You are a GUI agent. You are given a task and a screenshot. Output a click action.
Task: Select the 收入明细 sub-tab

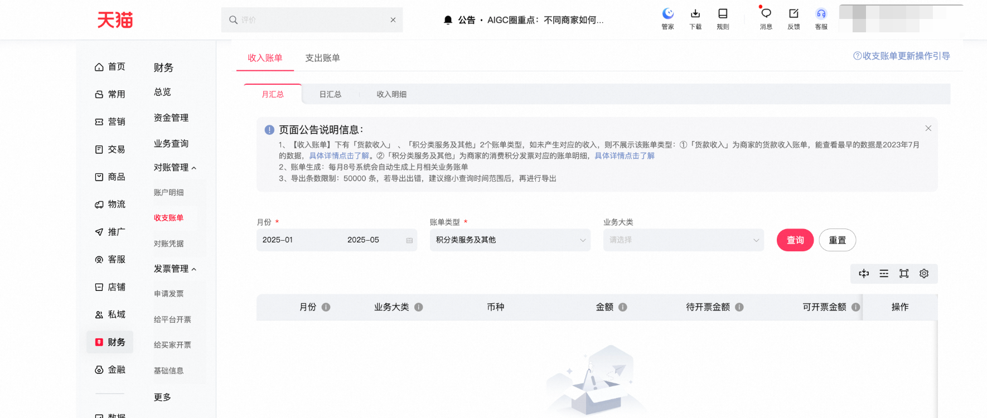point(391,94)
